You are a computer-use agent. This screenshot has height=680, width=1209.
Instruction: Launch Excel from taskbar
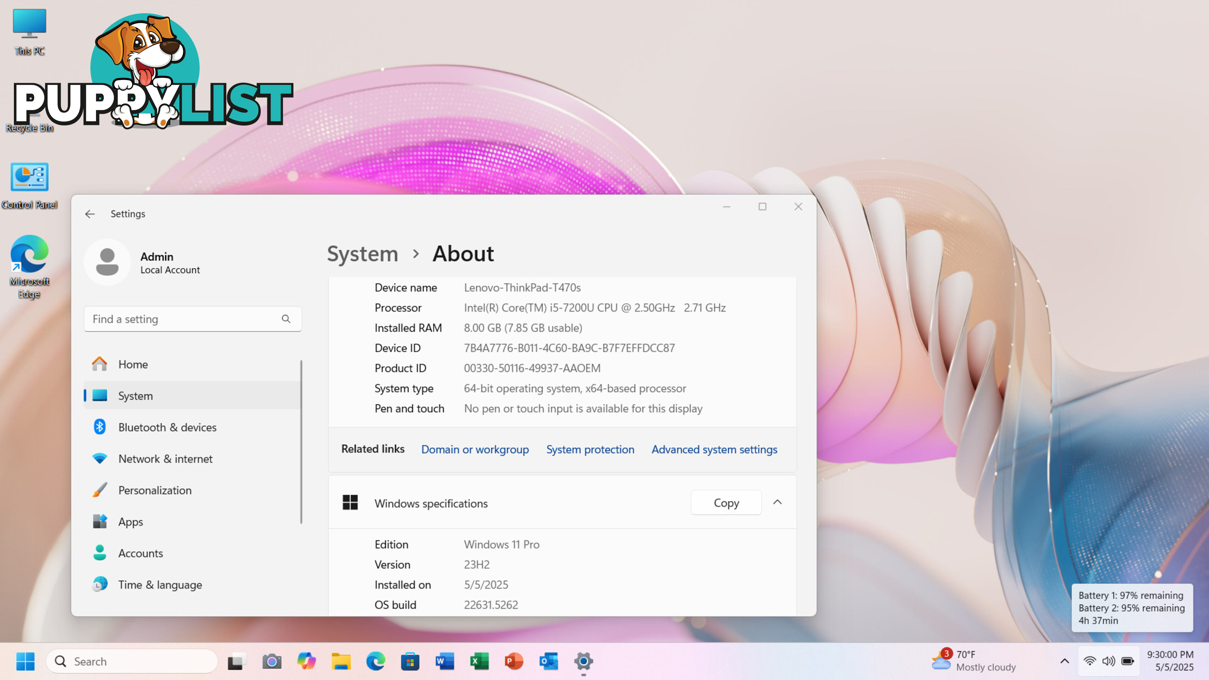pyautogui.click(x=479, y=661)
